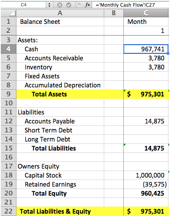Click the fill handle of cell C4
The width and height of the screenshot is (170, 216).
168,53
